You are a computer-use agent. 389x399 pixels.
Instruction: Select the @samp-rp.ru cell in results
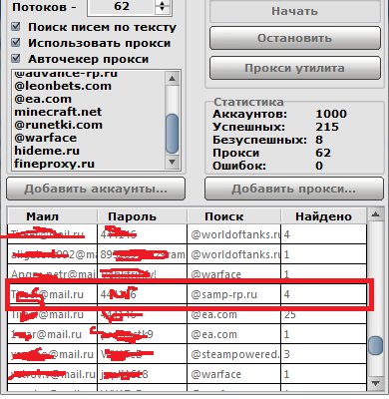pos(234,294)
